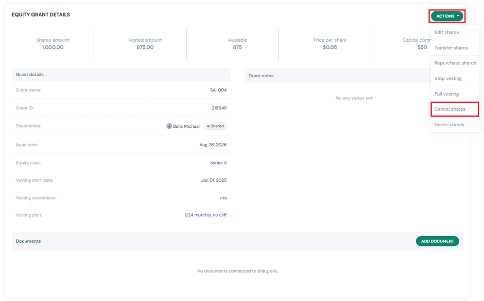Click vesting start date Jan 01, 2025
The height and width of the screenshot is (301, 484).
point(214,180)
